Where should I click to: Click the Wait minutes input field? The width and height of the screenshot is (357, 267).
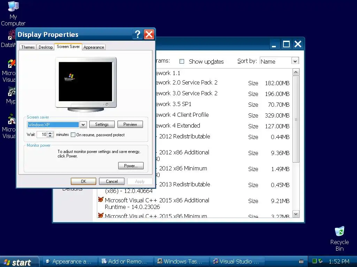[x=42, y=135]
